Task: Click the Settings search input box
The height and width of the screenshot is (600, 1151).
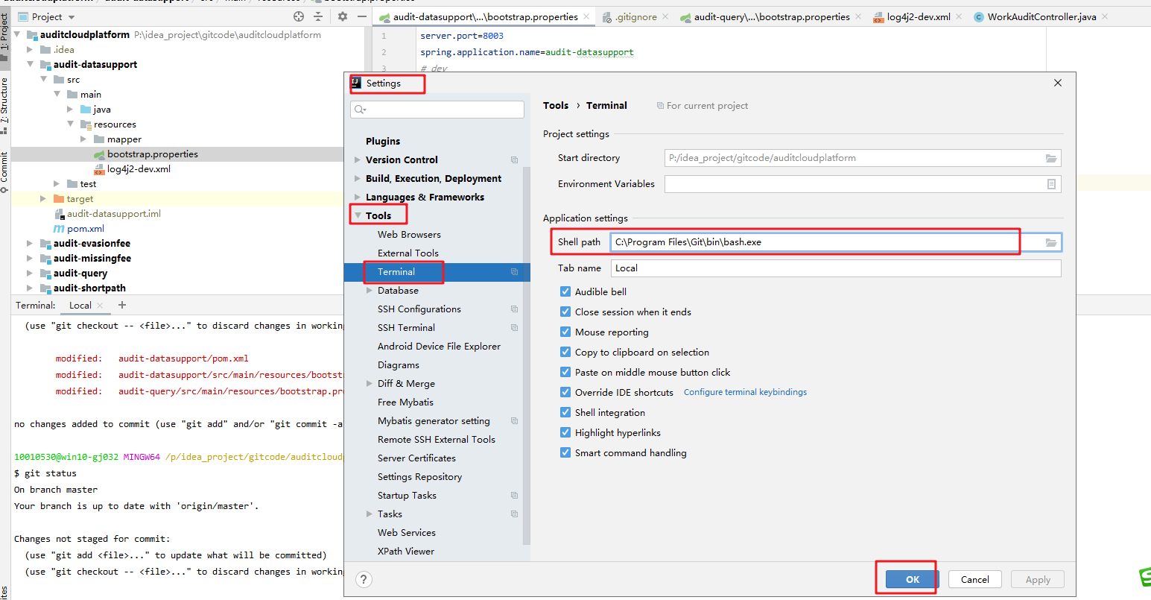Action: click(x=437, y=110)
